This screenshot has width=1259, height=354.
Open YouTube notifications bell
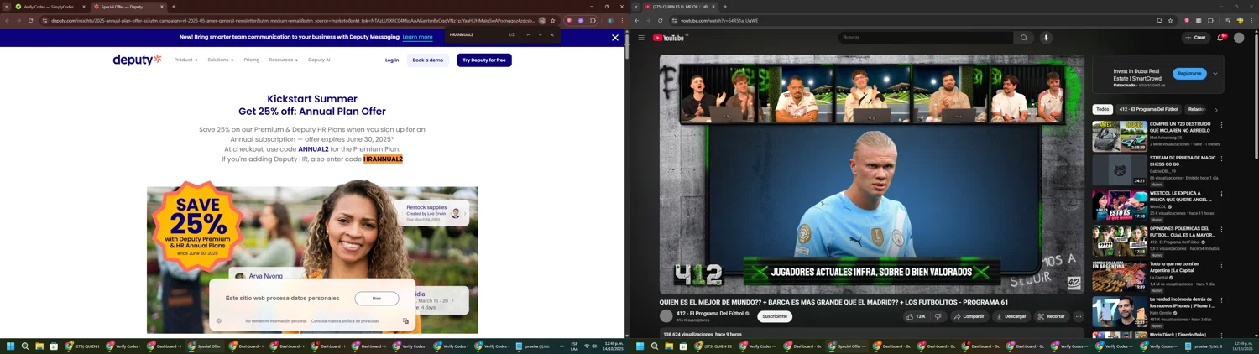tap(1220, 38)
